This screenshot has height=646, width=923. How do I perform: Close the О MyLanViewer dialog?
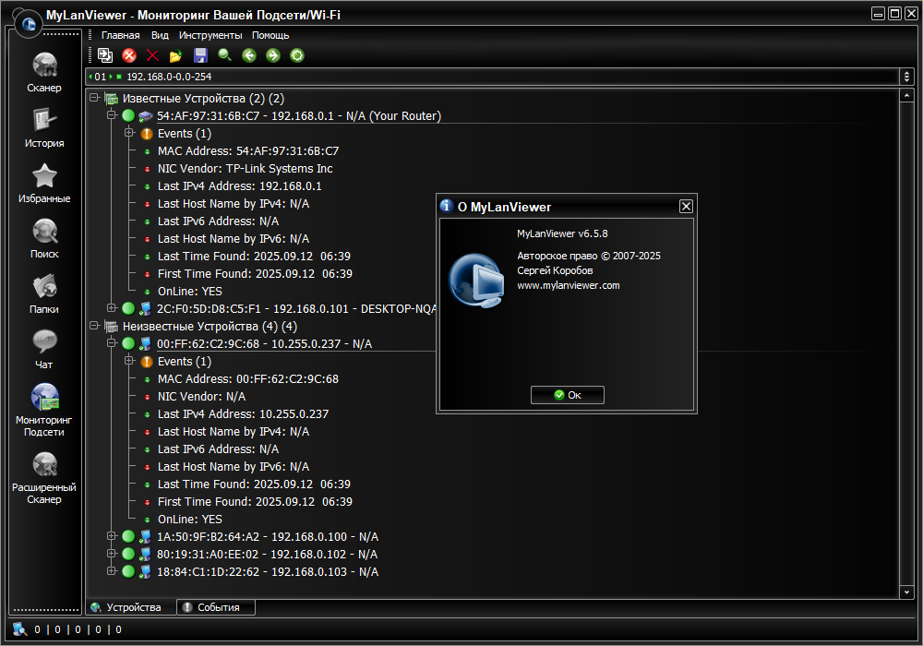pos(686,207)
